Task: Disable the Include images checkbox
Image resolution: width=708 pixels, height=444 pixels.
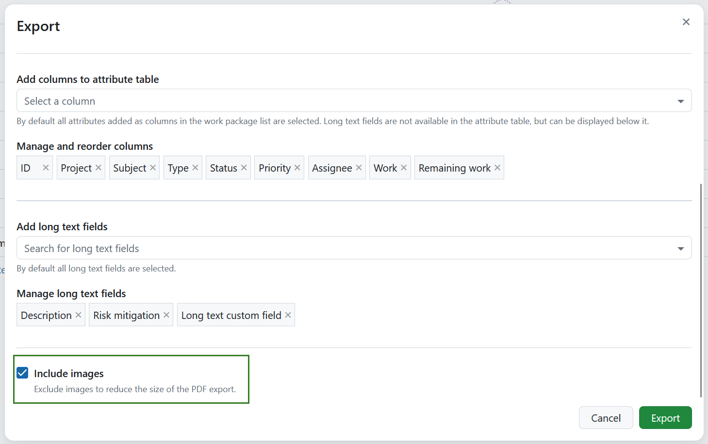Action: 22,373
